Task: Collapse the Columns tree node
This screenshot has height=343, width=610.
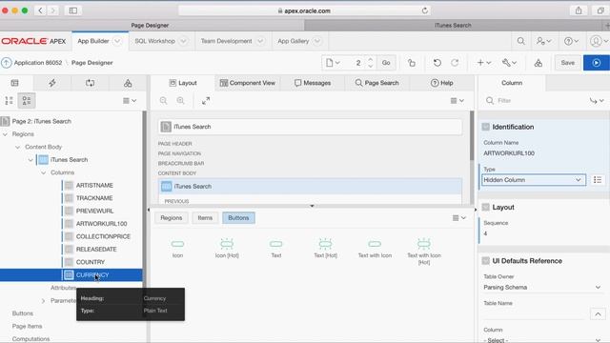Action: point(44,172)
